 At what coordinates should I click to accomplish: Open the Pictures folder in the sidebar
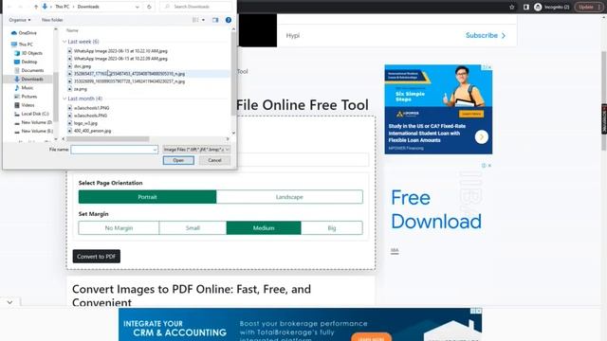click(26, 97)
